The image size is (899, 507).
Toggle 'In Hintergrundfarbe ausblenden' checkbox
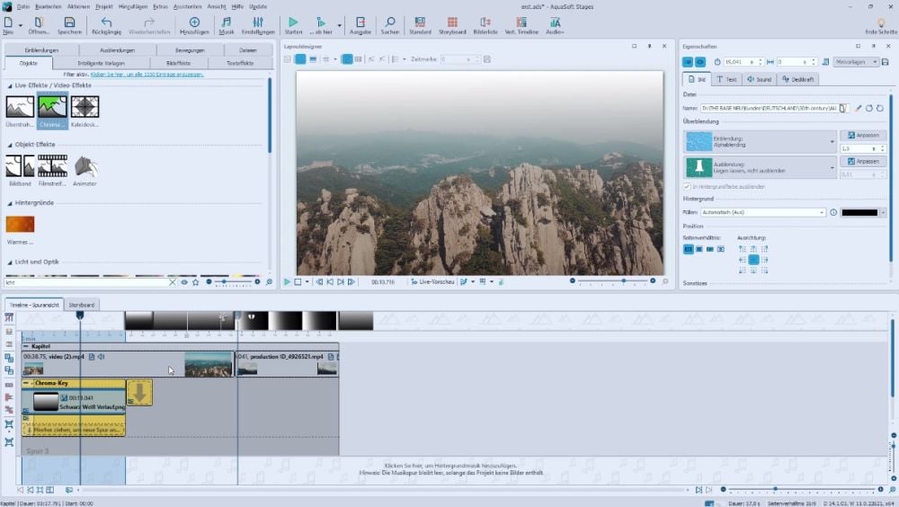coord(688,186)
